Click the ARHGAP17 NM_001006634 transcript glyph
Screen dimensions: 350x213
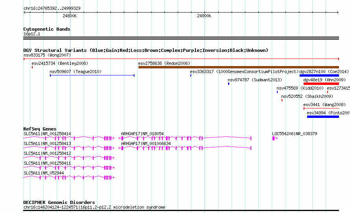pyautogui.click(x=185, y=148)
